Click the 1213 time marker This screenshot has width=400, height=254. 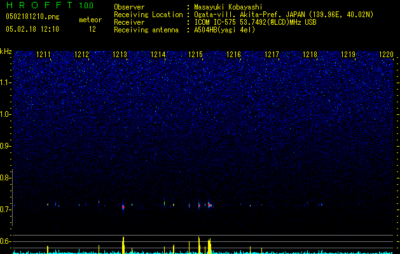pos(120,54)
